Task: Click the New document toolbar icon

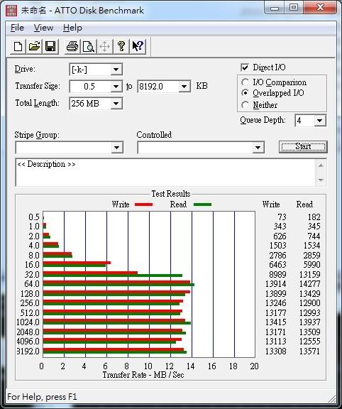Action: [18, 47]
